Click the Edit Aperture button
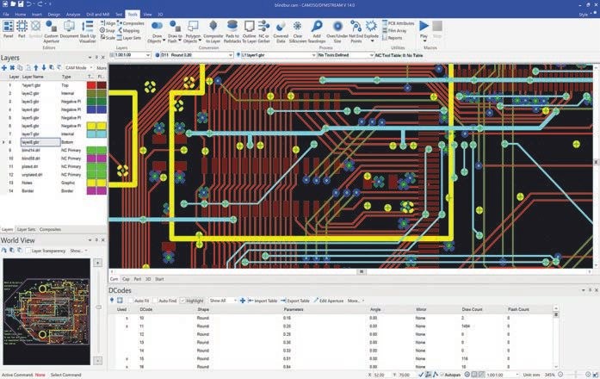Screen dimensions: 600x379 click(328, 301)
